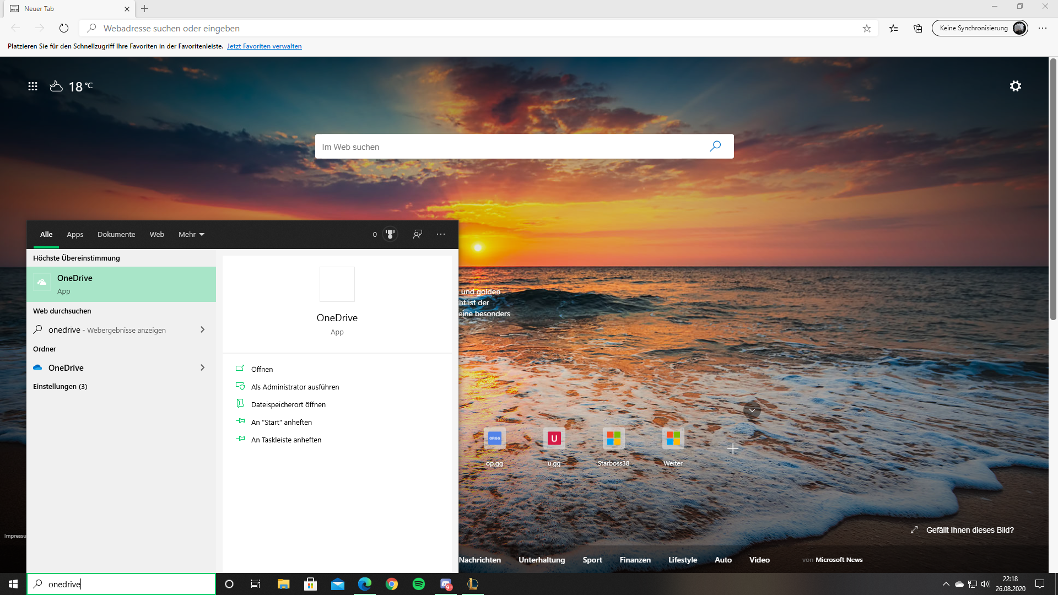This screenshot has height=595, width=1058.
Task: Open network status tray icon
Action: 973,584
